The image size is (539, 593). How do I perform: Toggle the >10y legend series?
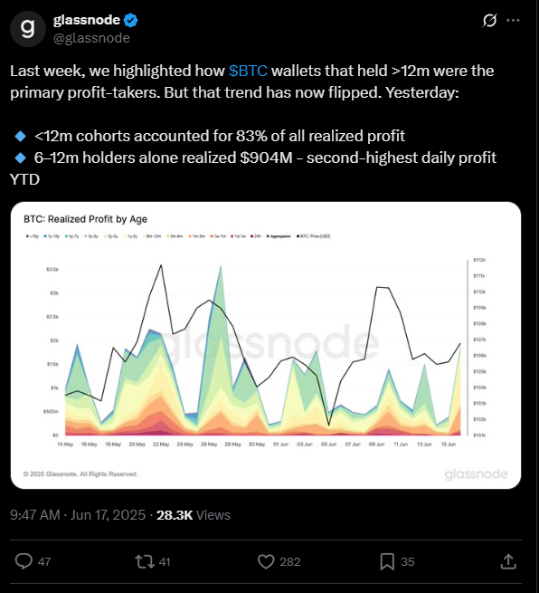tap(33, 236)
